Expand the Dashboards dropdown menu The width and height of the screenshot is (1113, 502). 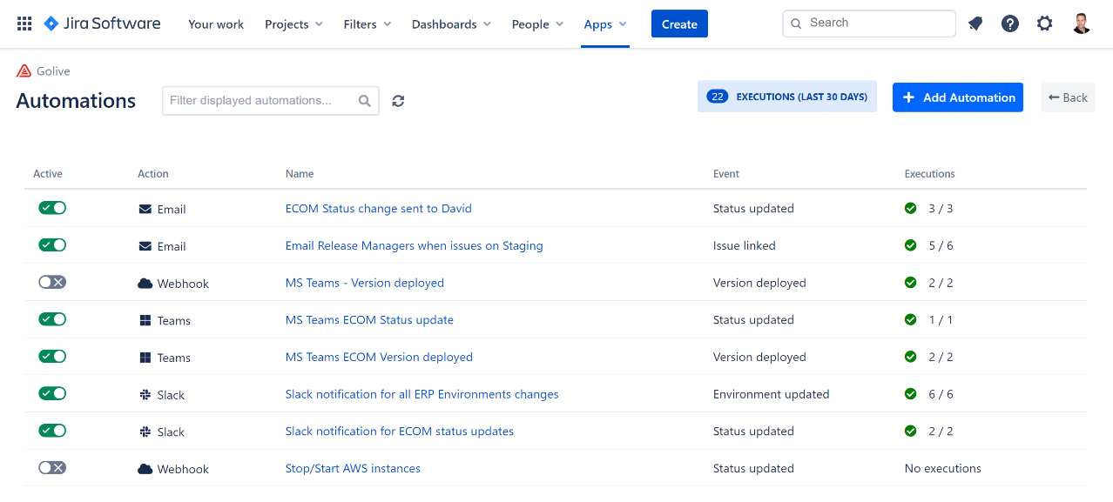[451, 24]
